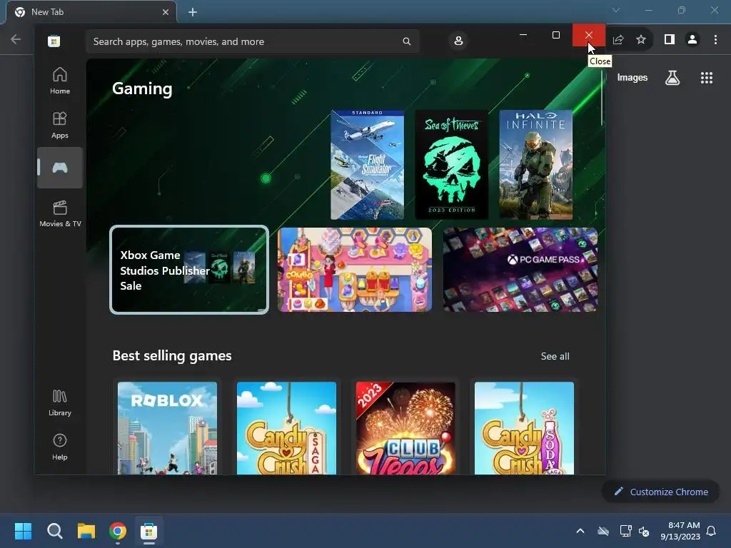Viewport: 731px width, 548px height.
Task: Open the colorful combo puzzle game banner
Action: pyautogui.click(x=355, y=270)
